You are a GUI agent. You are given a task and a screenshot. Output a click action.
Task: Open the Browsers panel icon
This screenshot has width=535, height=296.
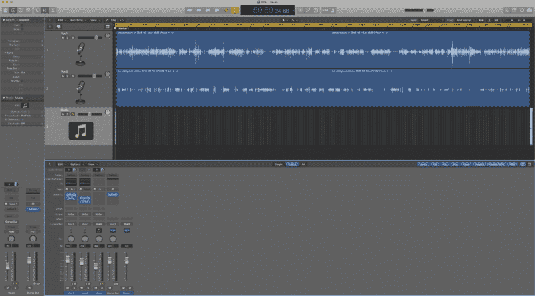(x=530, y=10)
